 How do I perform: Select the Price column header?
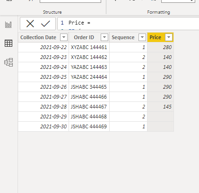pos(156,37)
